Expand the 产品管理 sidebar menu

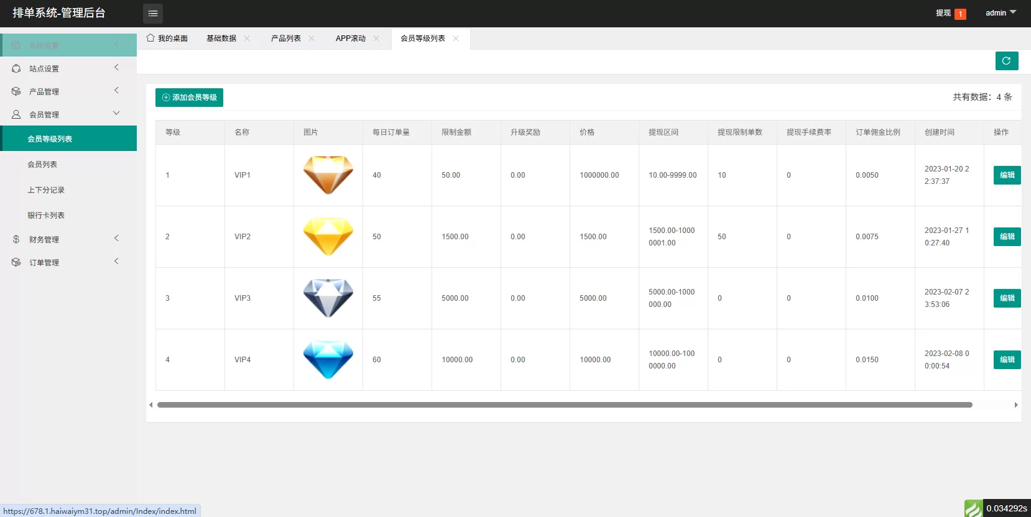click(x=68, y=91)
